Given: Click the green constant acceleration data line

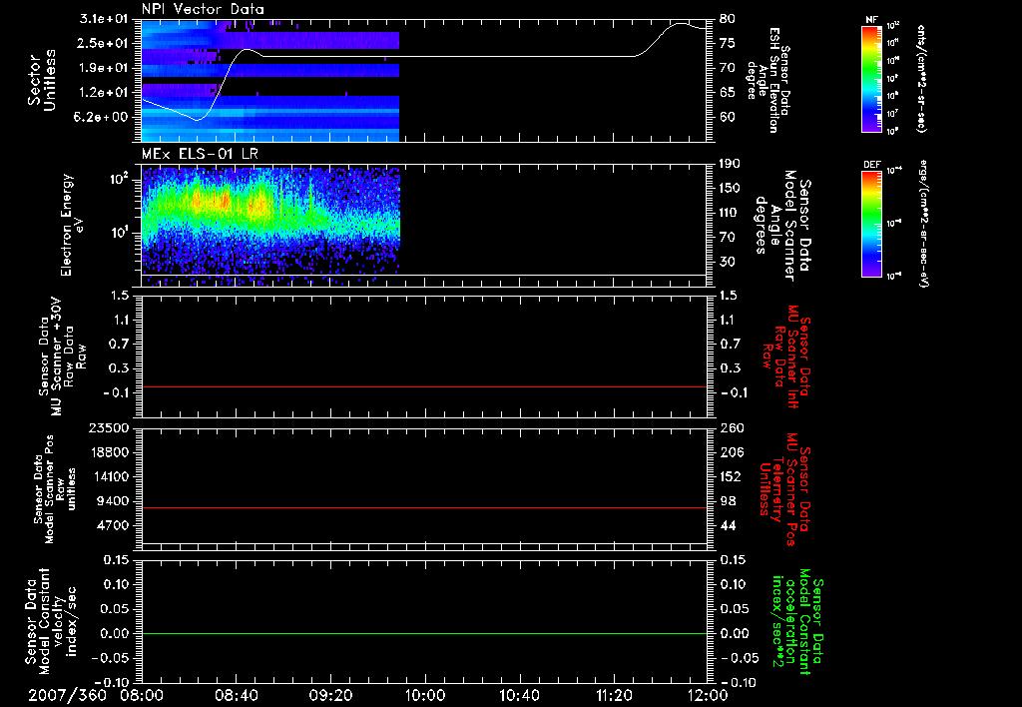Looking at the screenshot, I should pyautogui.click(x=424, y=633).
